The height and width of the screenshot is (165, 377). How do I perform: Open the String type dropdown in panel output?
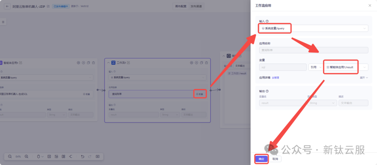click(x=322, y=103)
